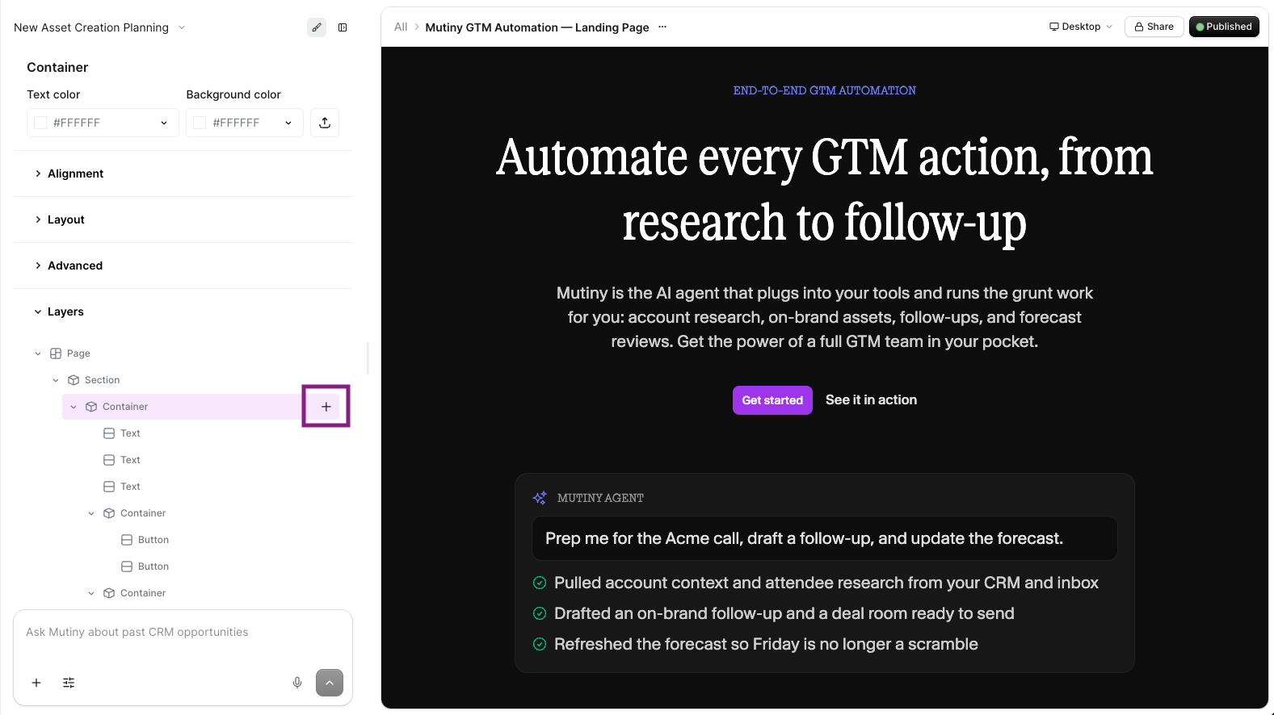
Task: Click the plus attachment icon in chat
Action: coord(36,683)
